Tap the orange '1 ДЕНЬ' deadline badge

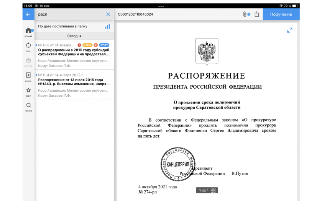click(x=87, y=45)
